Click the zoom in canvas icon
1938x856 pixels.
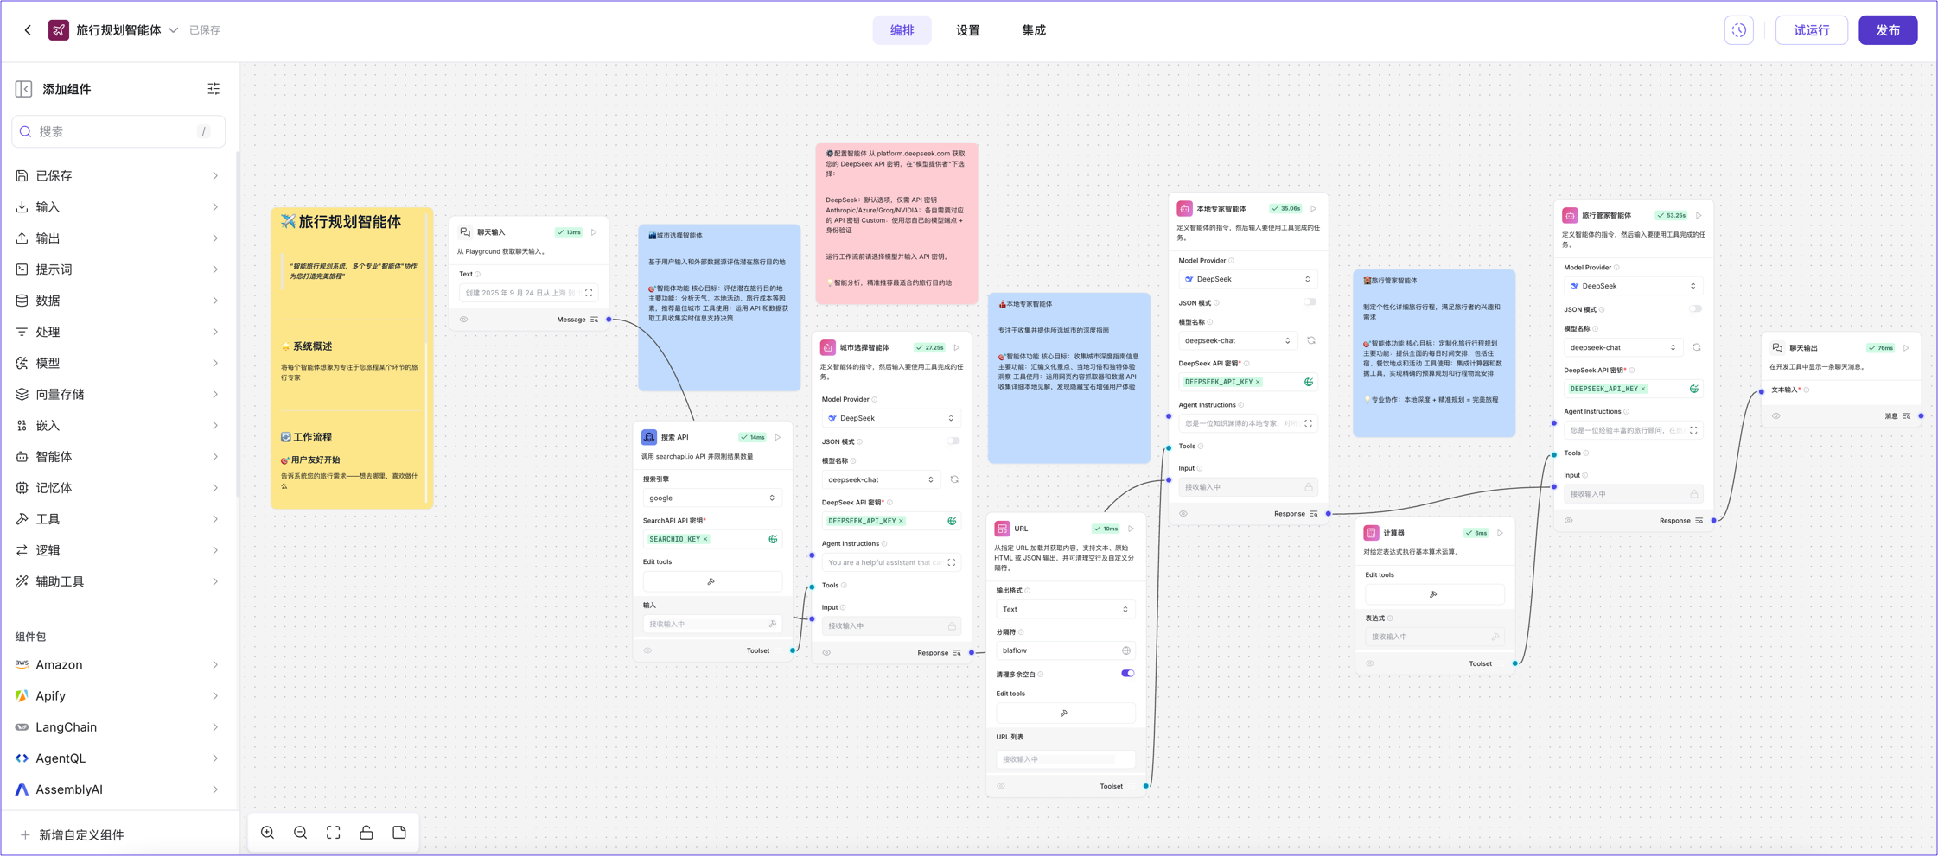[268, 833]
